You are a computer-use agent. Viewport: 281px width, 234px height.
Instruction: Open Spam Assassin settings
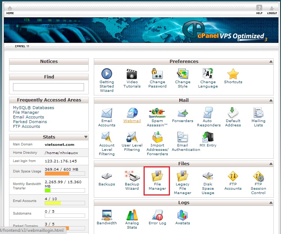point(157,117)
